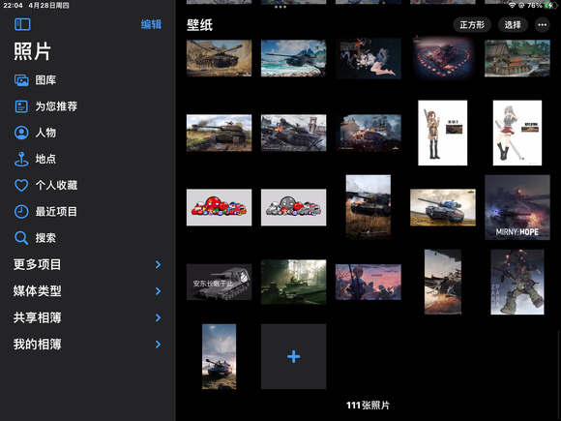Open the three-dots more options button
561x421 pixels.
click(x=542, y=25)
